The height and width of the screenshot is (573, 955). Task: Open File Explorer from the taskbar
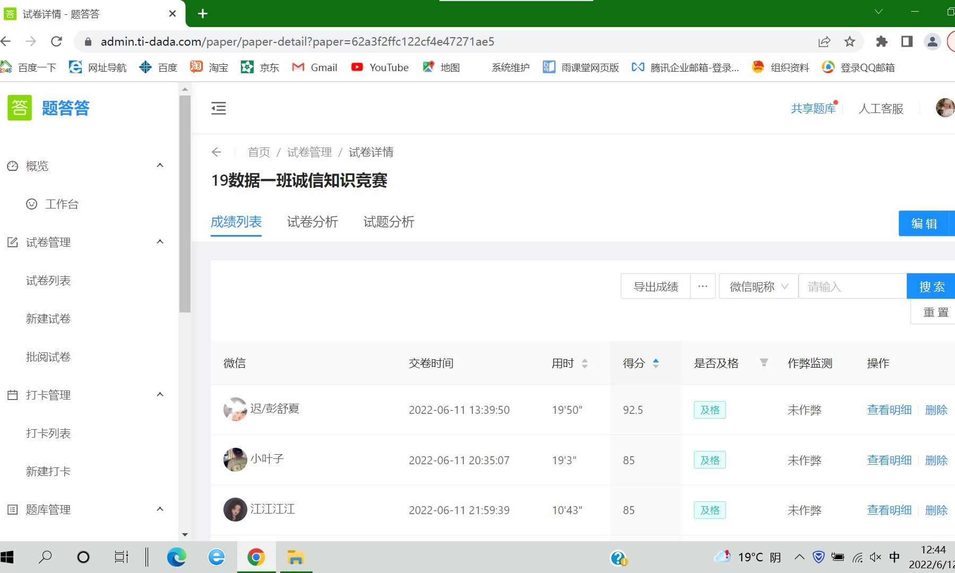pyautogui.click(x=296, y=557)
